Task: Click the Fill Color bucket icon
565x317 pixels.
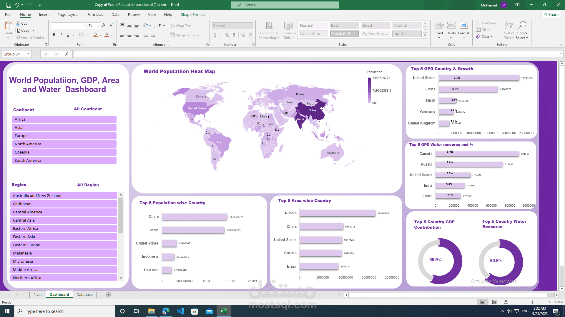Action: 95,35
